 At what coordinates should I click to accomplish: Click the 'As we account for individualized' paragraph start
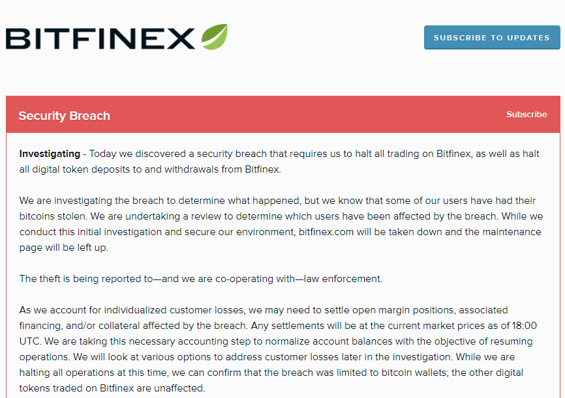coord(98,310)
